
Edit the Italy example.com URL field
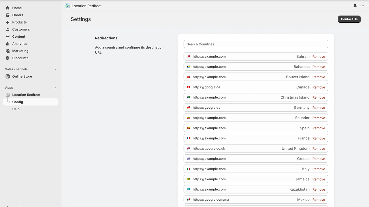256,169
